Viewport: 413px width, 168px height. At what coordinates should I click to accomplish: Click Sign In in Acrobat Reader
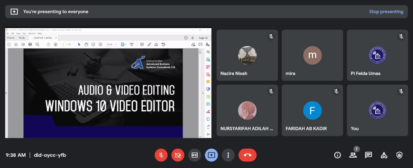[x=203, y=38]
